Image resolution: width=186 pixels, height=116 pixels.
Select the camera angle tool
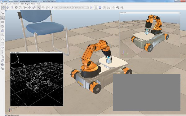[x=16, y=7]
